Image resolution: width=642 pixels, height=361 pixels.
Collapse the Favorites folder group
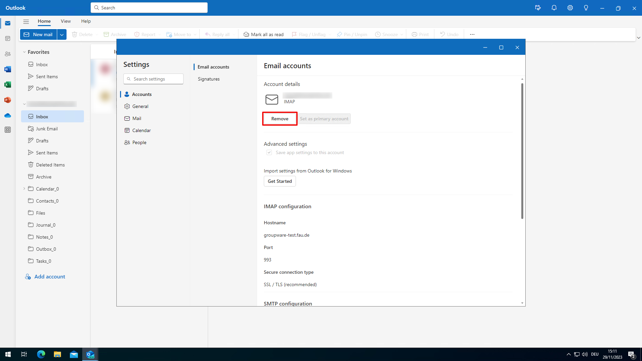pyautogui.click(x=24, y=52)
